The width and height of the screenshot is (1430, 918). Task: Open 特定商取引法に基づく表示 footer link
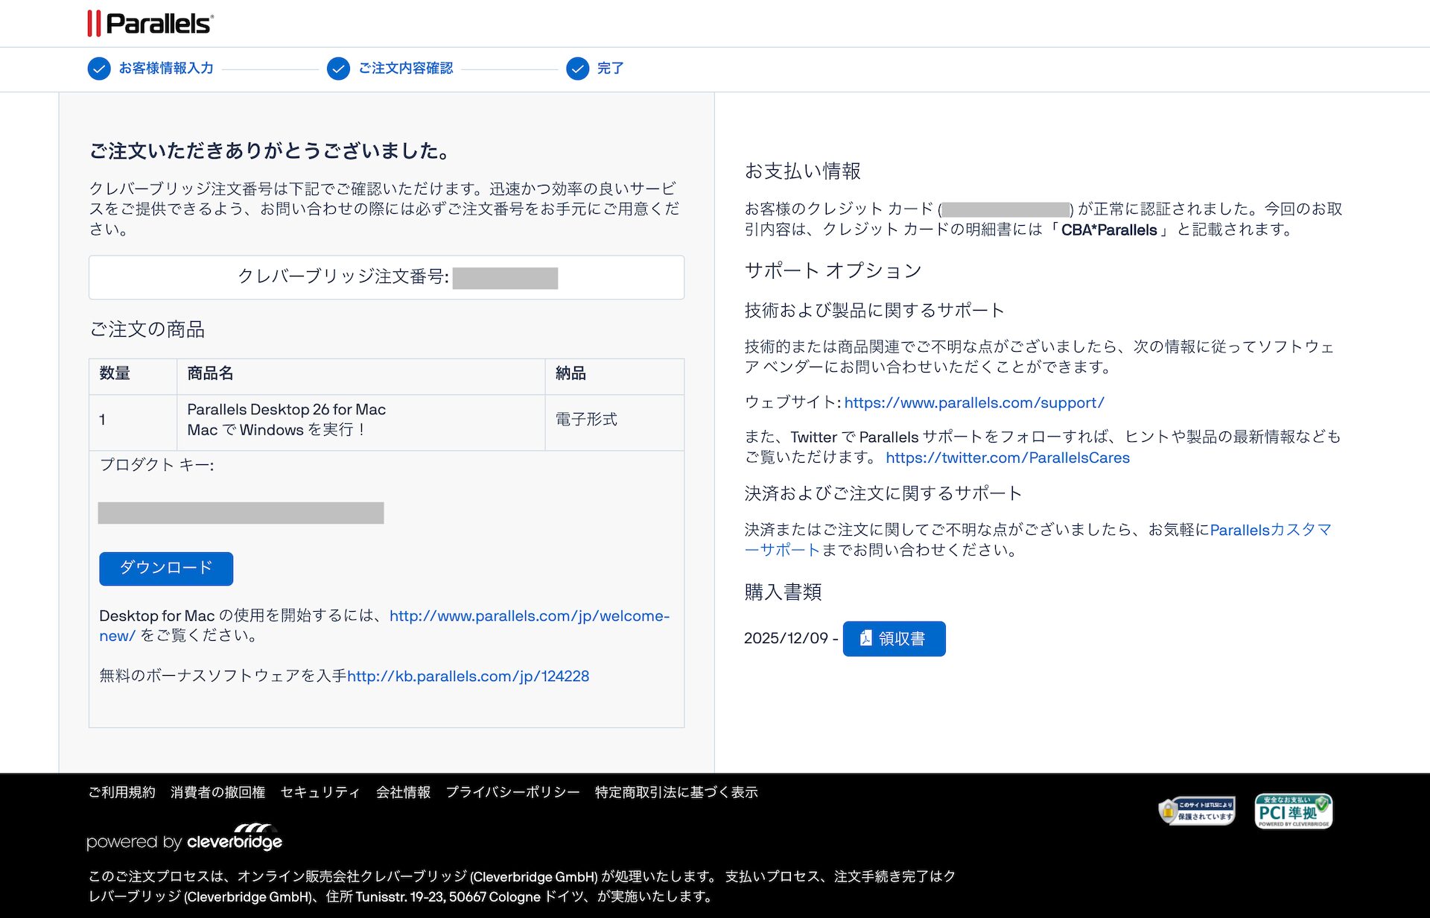tap(676, 792)
